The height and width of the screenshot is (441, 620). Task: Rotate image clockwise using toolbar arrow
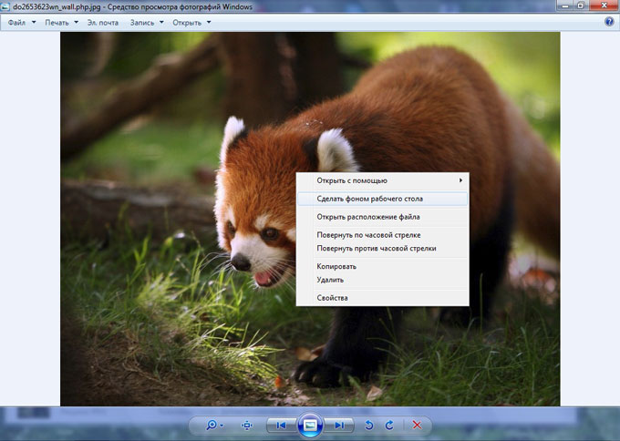pyautogui.click(x=389, y=426)
